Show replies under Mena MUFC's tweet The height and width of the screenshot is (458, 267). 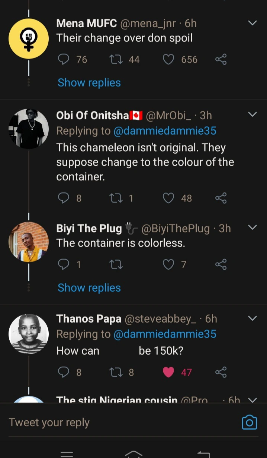89,82
